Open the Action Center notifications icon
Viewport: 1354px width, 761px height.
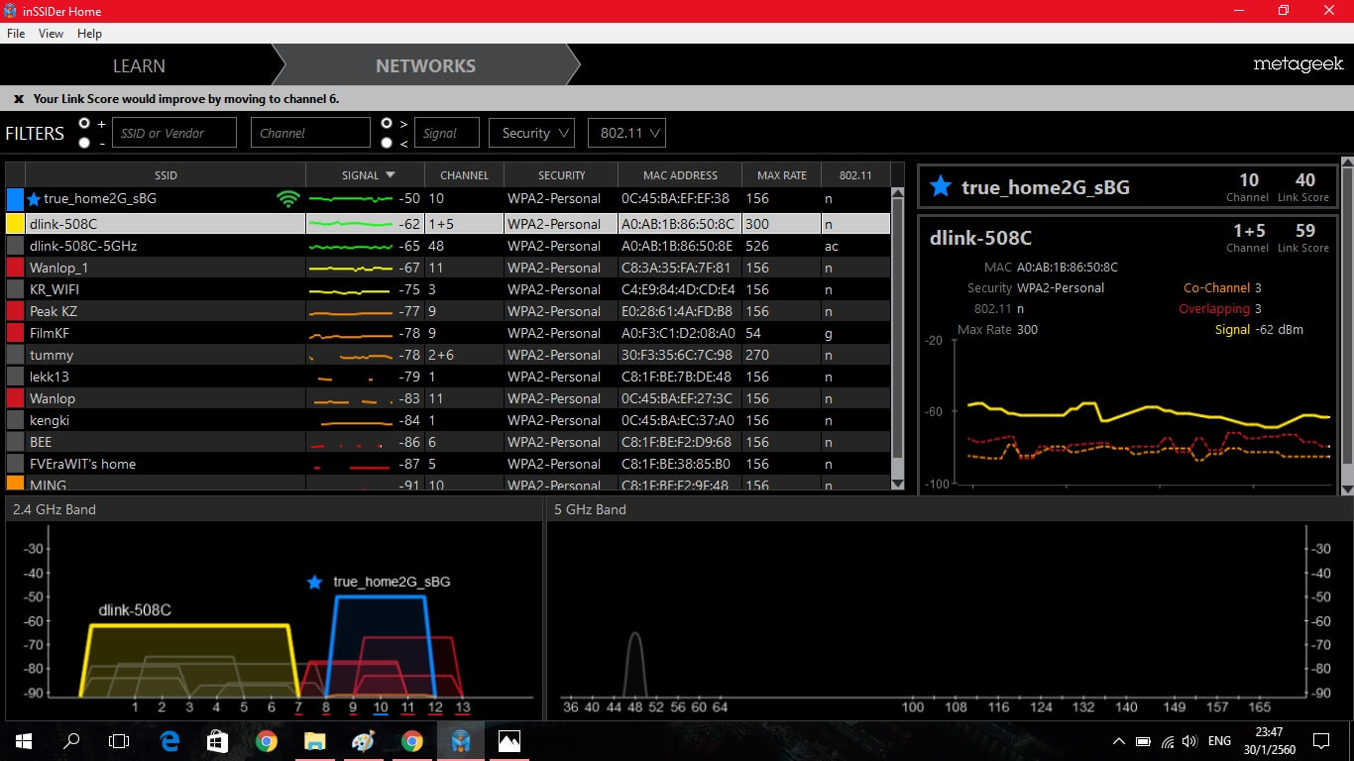1320,740
